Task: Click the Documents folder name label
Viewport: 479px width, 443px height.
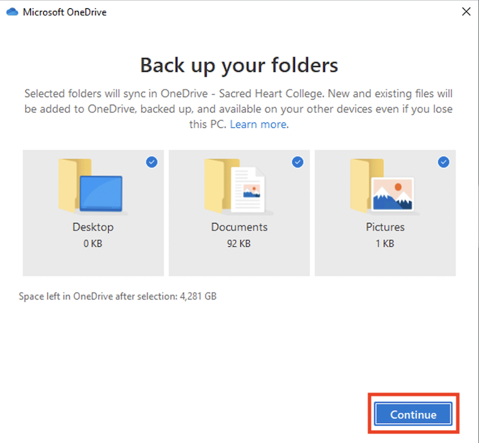Action: click(239, 227)
